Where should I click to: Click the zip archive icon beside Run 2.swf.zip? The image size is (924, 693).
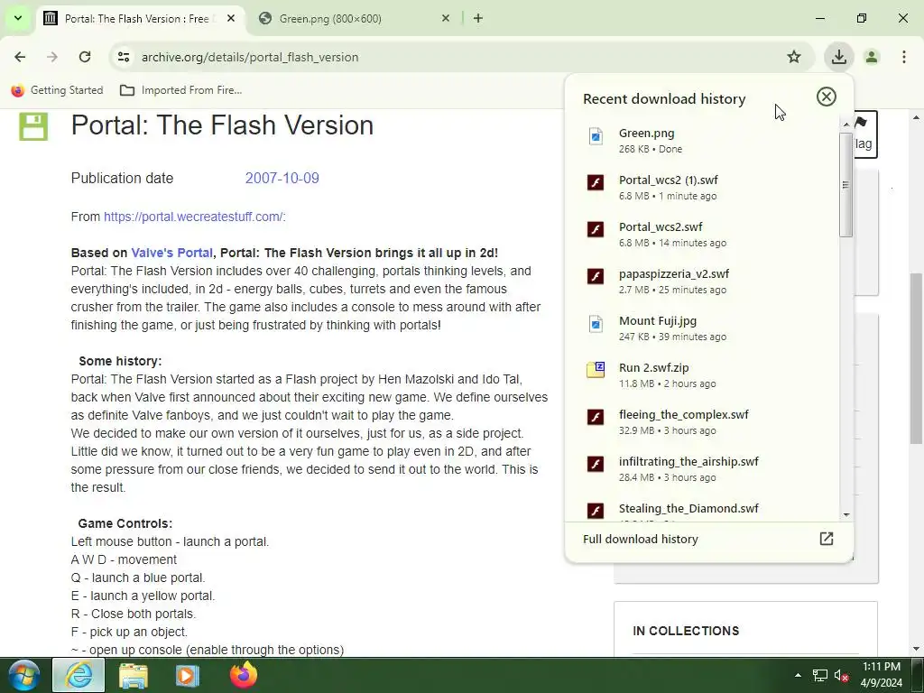pos(596,369)
